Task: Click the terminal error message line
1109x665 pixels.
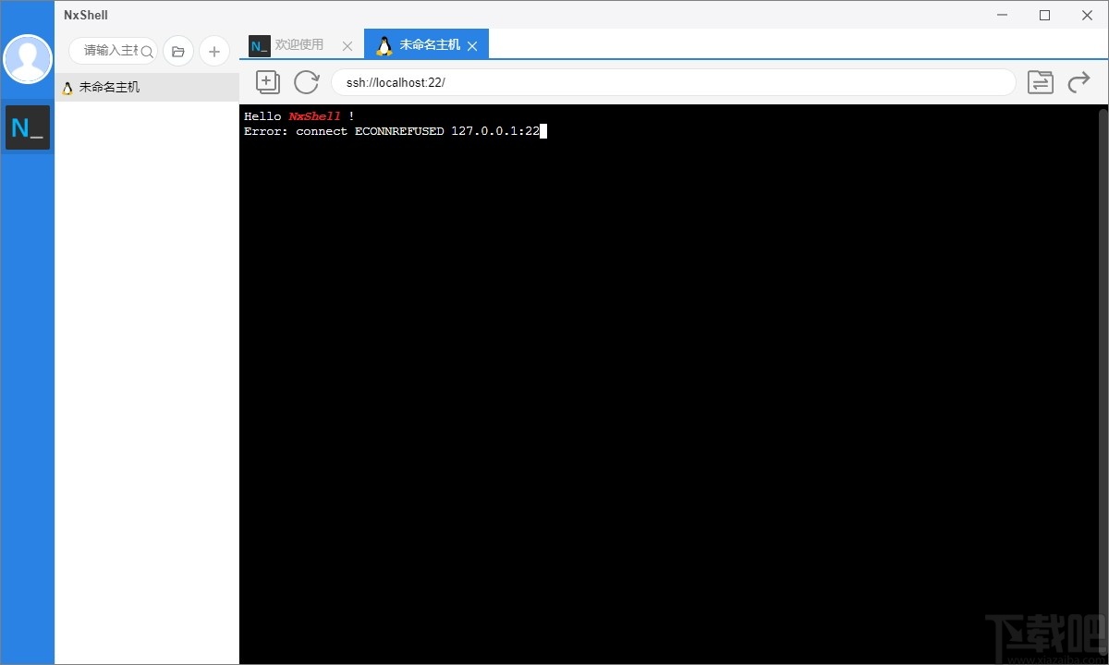Action: coord(392,131)
